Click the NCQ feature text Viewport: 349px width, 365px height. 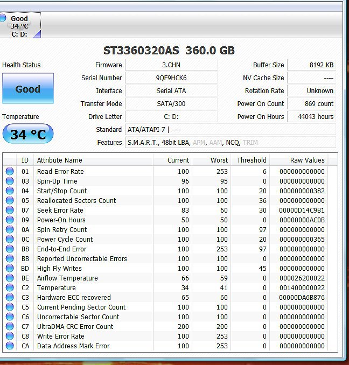[232, 143]
